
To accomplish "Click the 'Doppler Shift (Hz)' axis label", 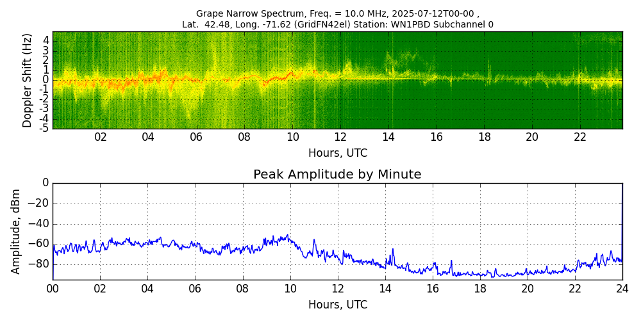I will click(28, 80).
